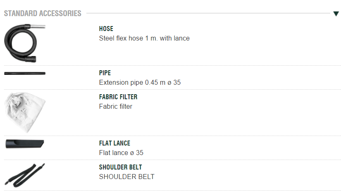Click the lowercase 'Fabric filter' description text
Screen dimensions: 341x191
[116, 107]
